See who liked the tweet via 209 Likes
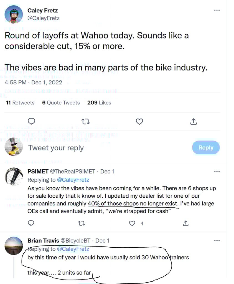 click(99, 103)
